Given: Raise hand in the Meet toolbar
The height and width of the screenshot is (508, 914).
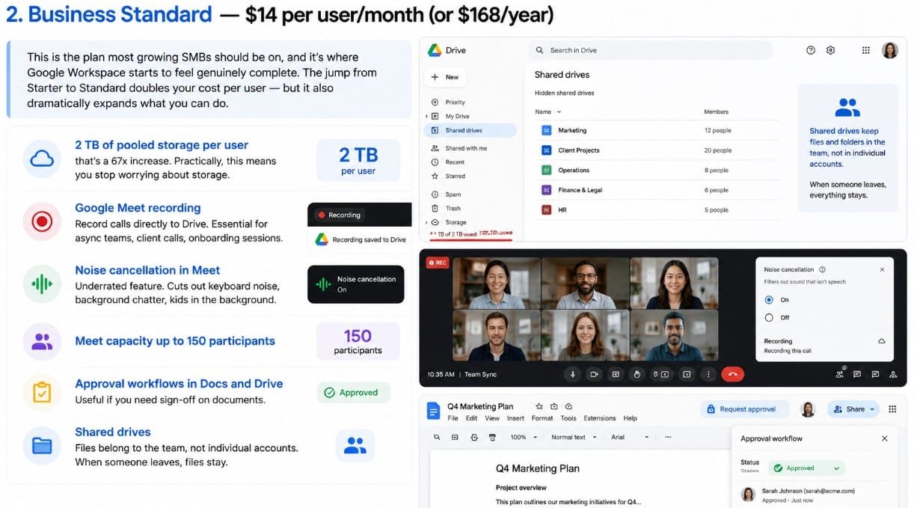Looking at the screenshot, I should coord(638,374).
